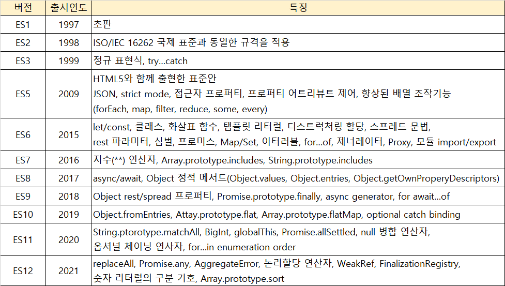The height and width of the screenshot is (286, 505).
Task: Select the '특징' column header
Action: pos(298,8)
